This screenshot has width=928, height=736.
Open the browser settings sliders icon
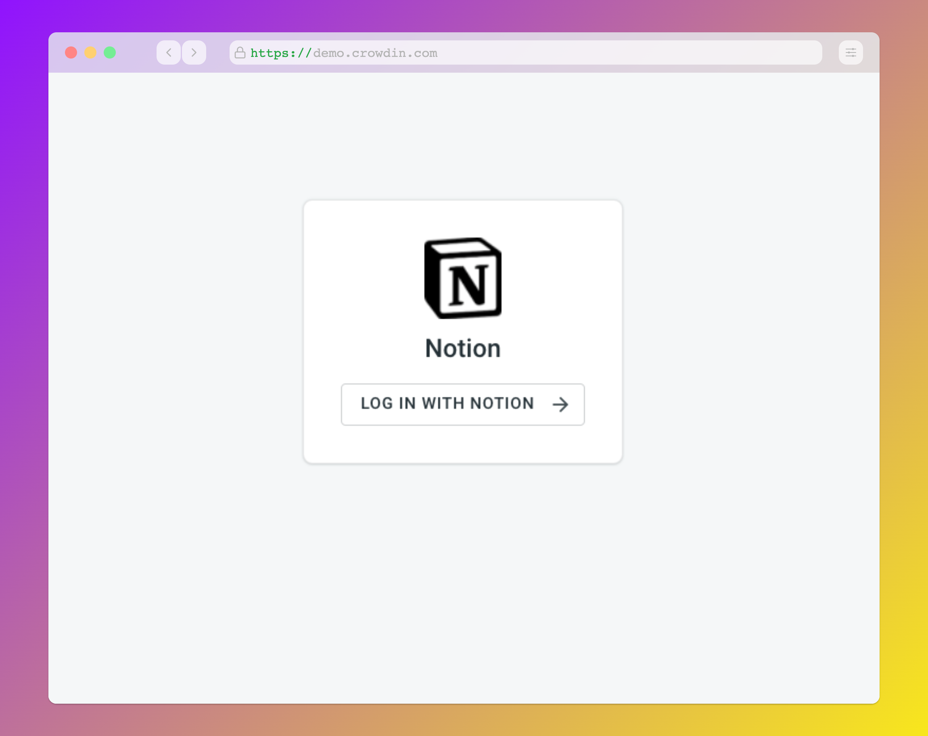[x=851, y=52]
